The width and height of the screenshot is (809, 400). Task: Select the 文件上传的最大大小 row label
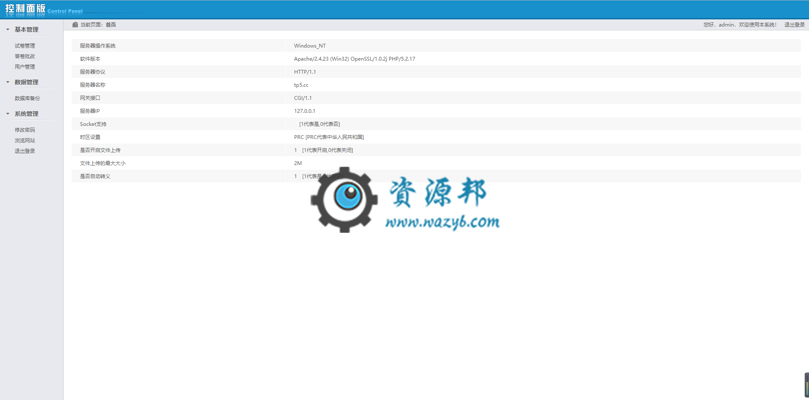click(103, 163)
